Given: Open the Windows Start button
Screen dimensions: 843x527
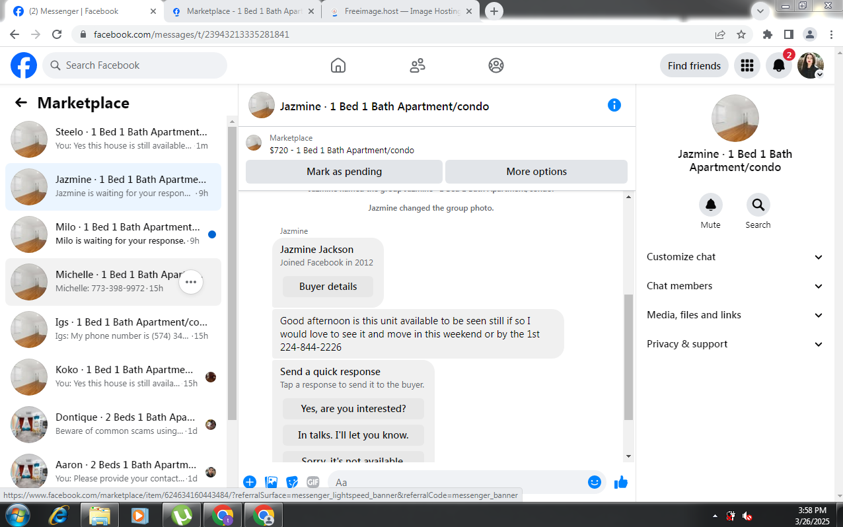Looking at the screenshot, I should (17, 515).
